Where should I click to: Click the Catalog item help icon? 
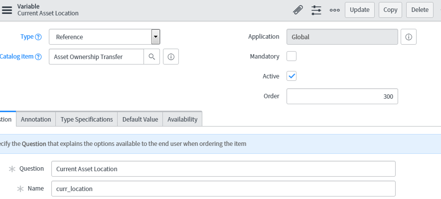[38, 57]
